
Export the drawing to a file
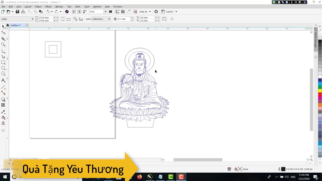coord(79,12)
